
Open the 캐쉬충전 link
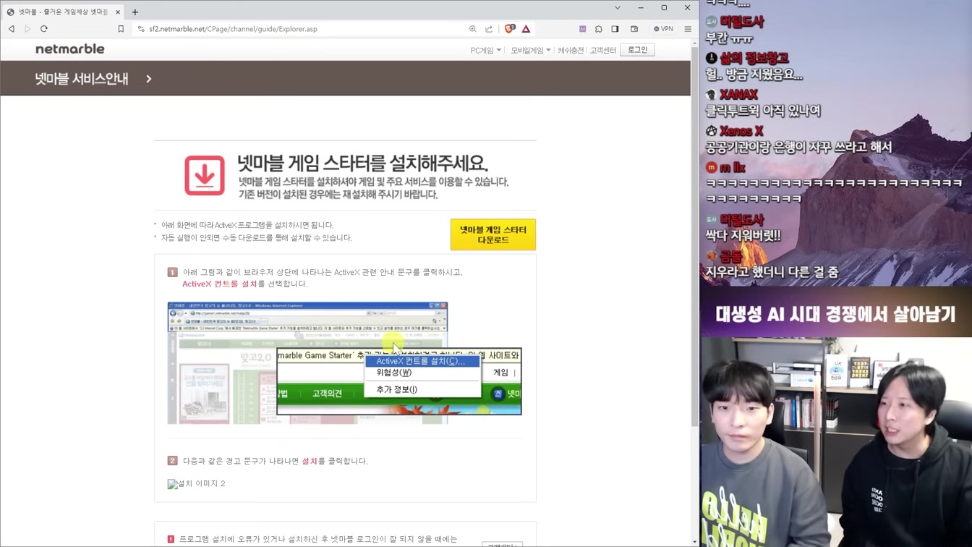571,50
